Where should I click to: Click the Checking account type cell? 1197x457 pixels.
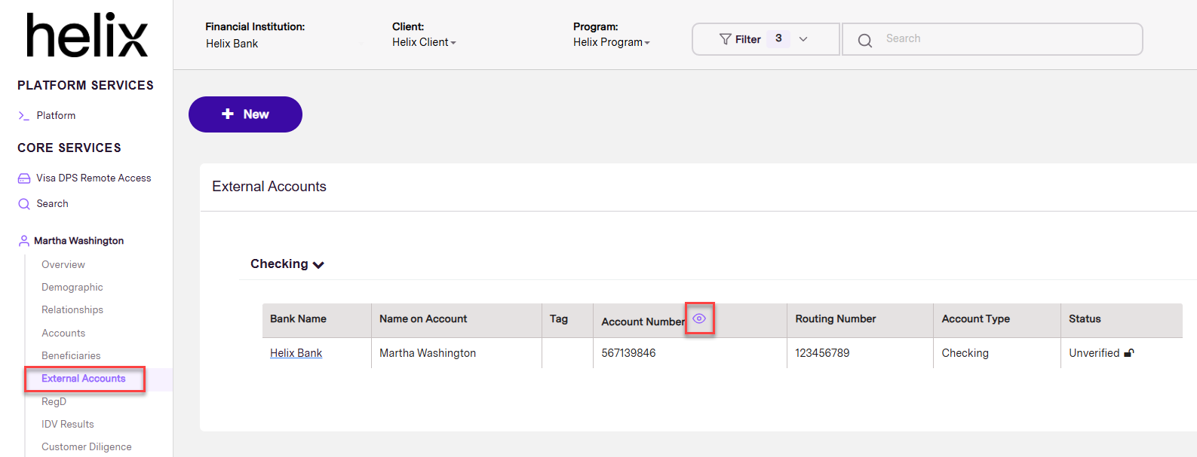point(965,353)
